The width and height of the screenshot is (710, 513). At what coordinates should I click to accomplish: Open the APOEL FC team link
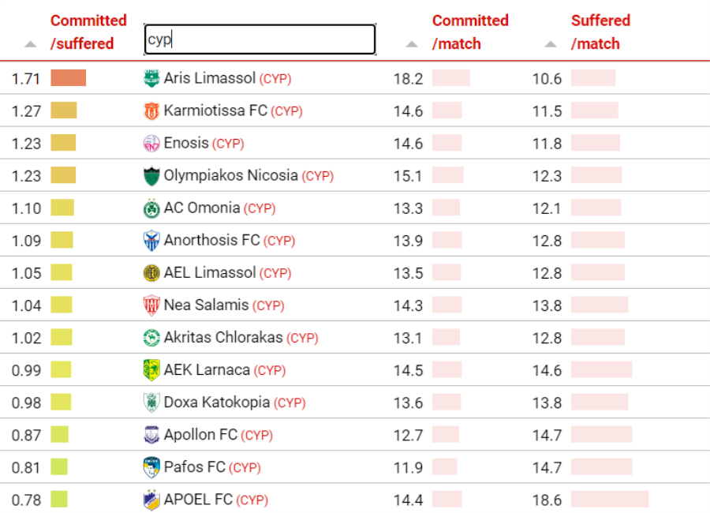pyautogui.click(x=198, y=500)
